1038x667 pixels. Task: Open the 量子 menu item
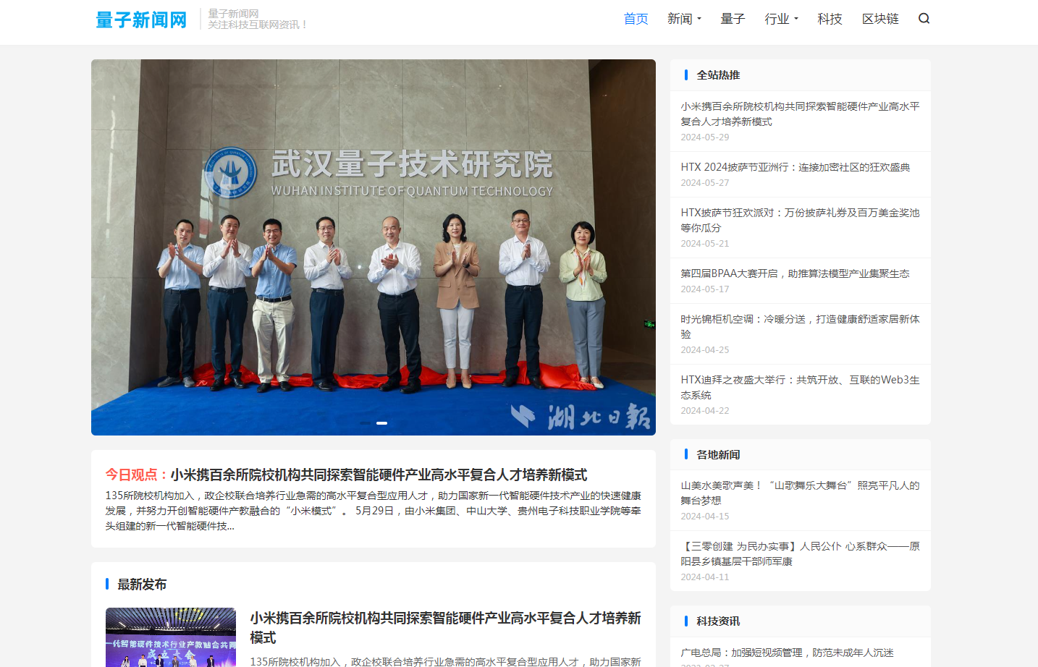pos(733,19)
